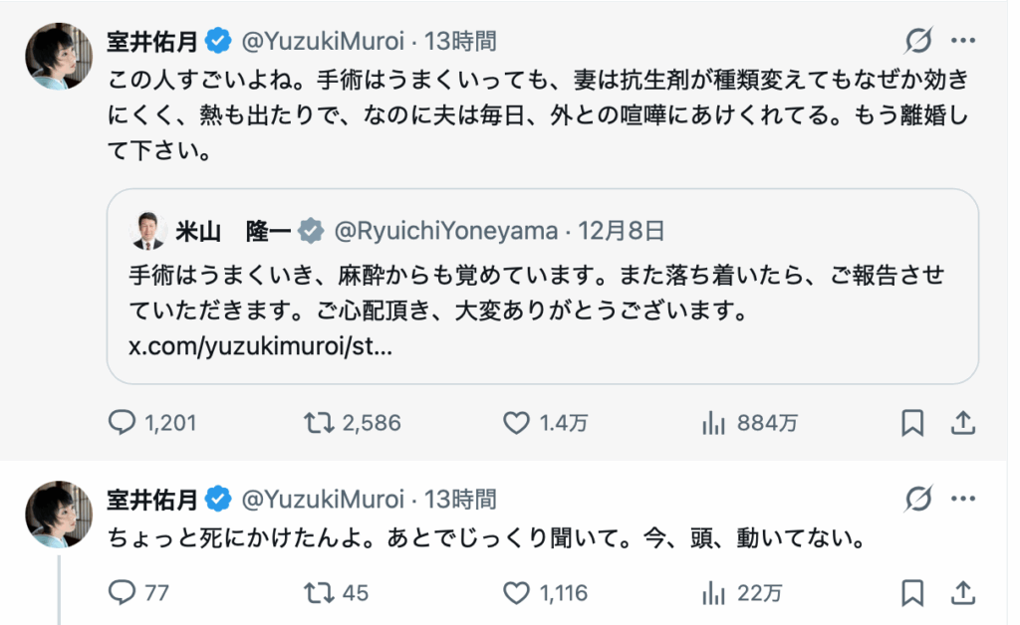Screen dimensions: 1020x625
Task: Check views on the 22万 impressions post
Action: pyautogui.click(x=713, y=592)
